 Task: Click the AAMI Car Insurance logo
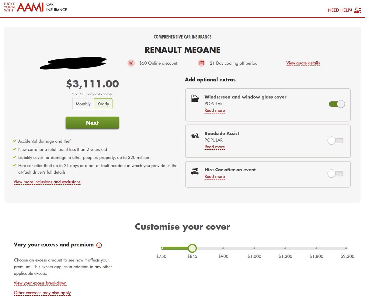35,7
